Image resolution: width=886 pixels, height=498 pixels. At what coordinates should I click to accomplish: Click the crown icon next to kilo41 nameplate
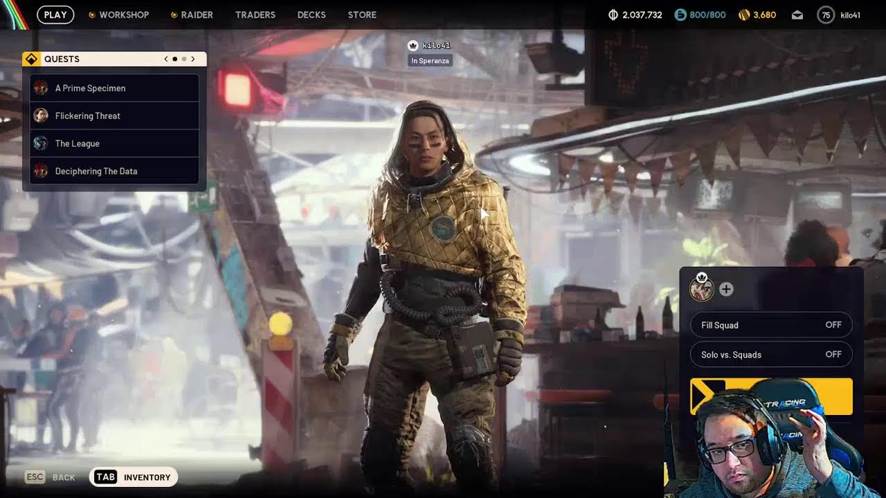[x=413, y=46]
